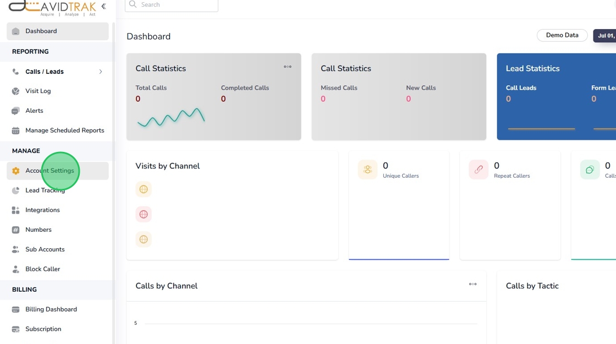616x344 pixels.
Task: Select Account Settings in sidebar
Action: click(58, 171)
